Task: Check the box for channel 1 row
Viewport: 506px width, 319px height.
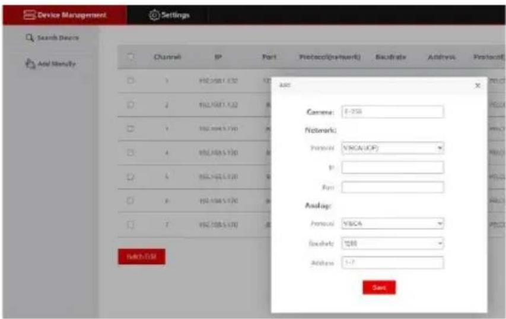Action: [x=131, y=80]
